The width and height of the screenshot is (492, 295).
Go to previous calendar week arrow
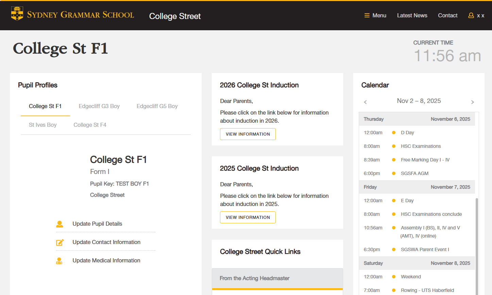pos(366,102)
